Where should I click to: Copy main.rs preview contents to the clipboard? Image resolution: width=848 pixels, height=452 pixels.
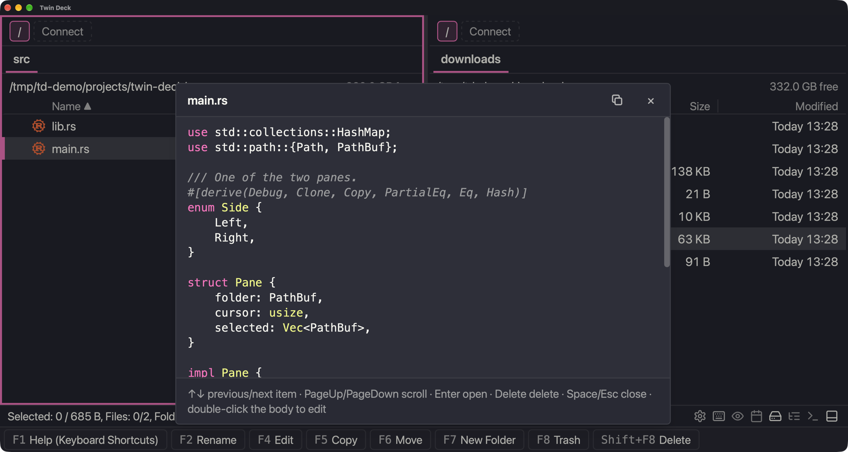pos(617,100)
